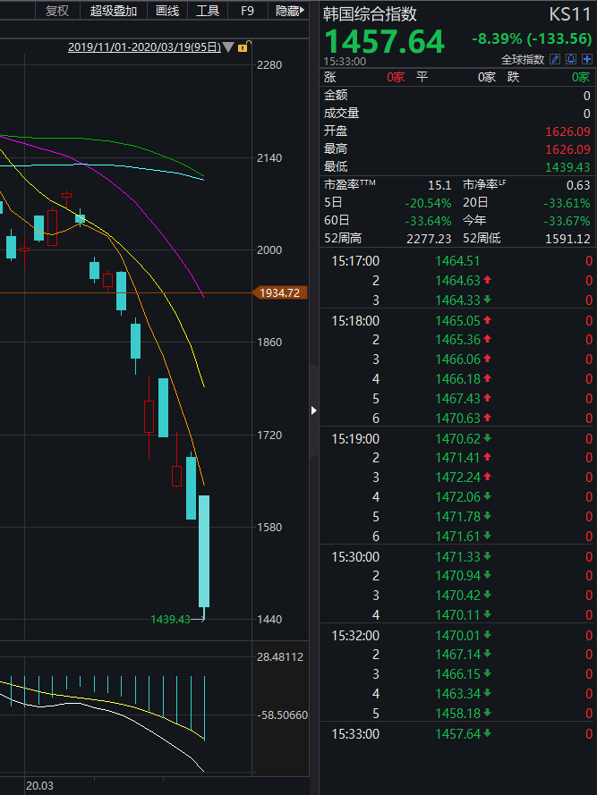
Task: Open the date range dropdown triangle
Action: [x=228, y=47]
